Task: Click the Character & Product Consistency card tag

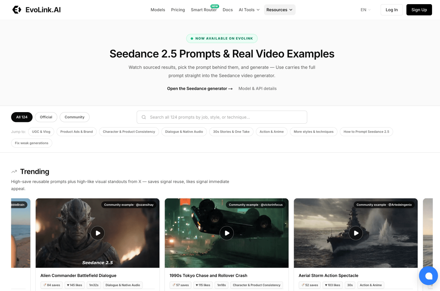Action: tap(257, 285)
